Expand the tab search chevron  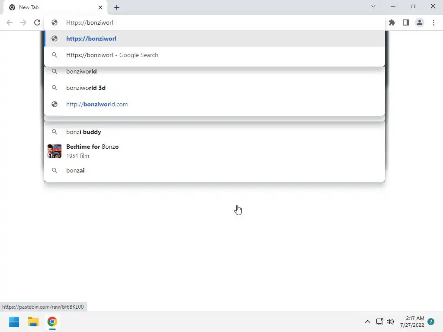tap(373, 6)
